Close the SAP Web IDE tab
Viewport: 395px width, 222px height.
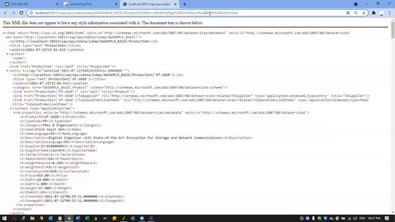coord(57,4)
